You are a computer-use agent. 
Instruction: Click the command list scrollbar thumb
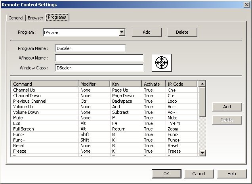click(202, 102)
